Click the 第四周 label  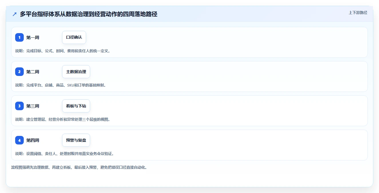33,140
